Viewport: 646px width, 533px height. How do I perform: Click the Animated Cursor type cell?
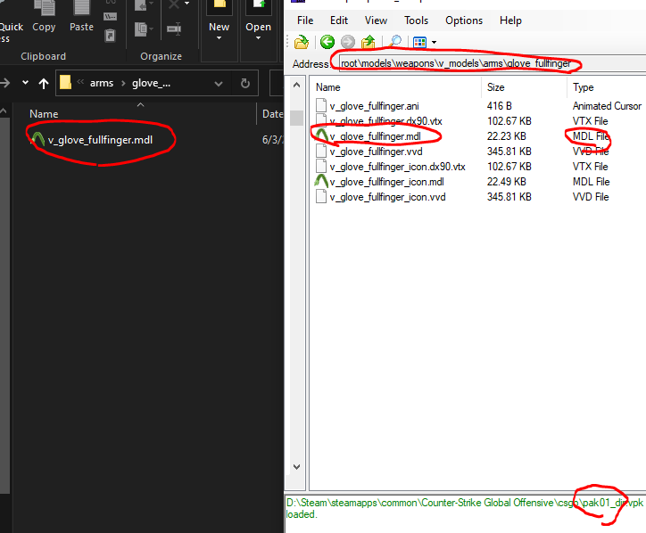607,106
